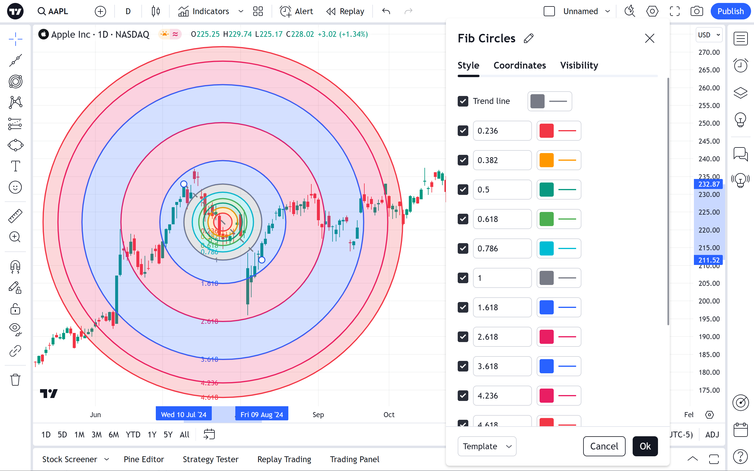754x471 pixels.
Task: Rename drawing with the pencil icon
Action: pyautogui.click(x=529, y=38)
